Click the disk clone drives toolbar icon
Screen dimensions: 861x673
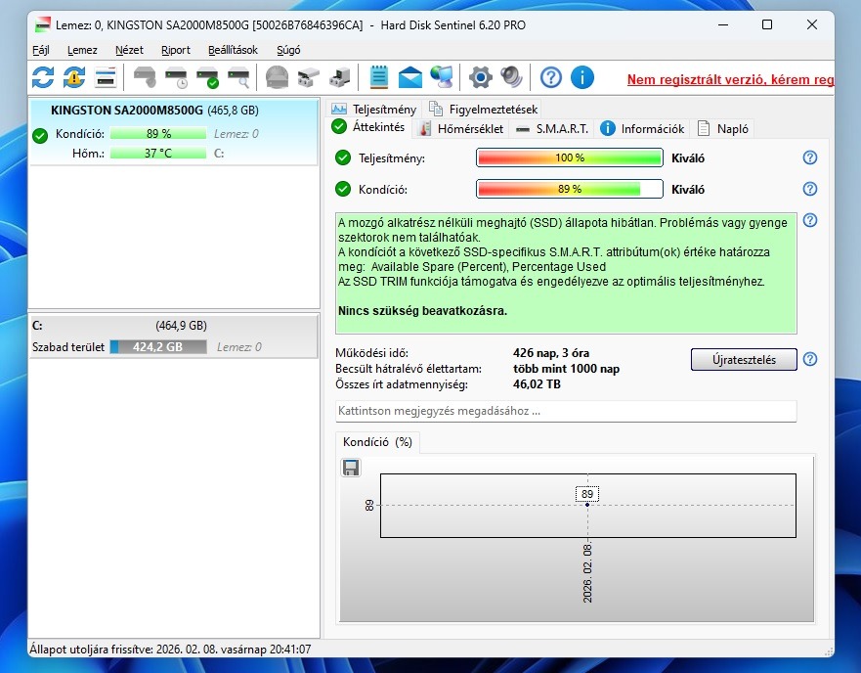point(309,77)
